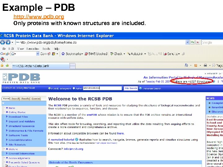Screen dimensions: 223x167
Task: Click the Home house icon in command bar
Action: (186, 65)
